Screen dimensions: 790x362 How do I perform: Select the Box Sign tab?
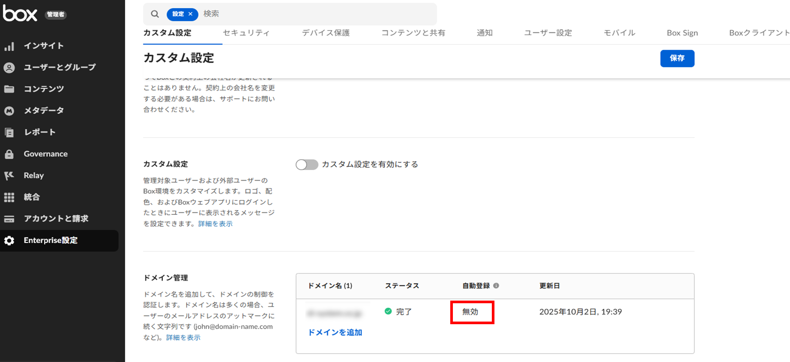click(682, 33)
